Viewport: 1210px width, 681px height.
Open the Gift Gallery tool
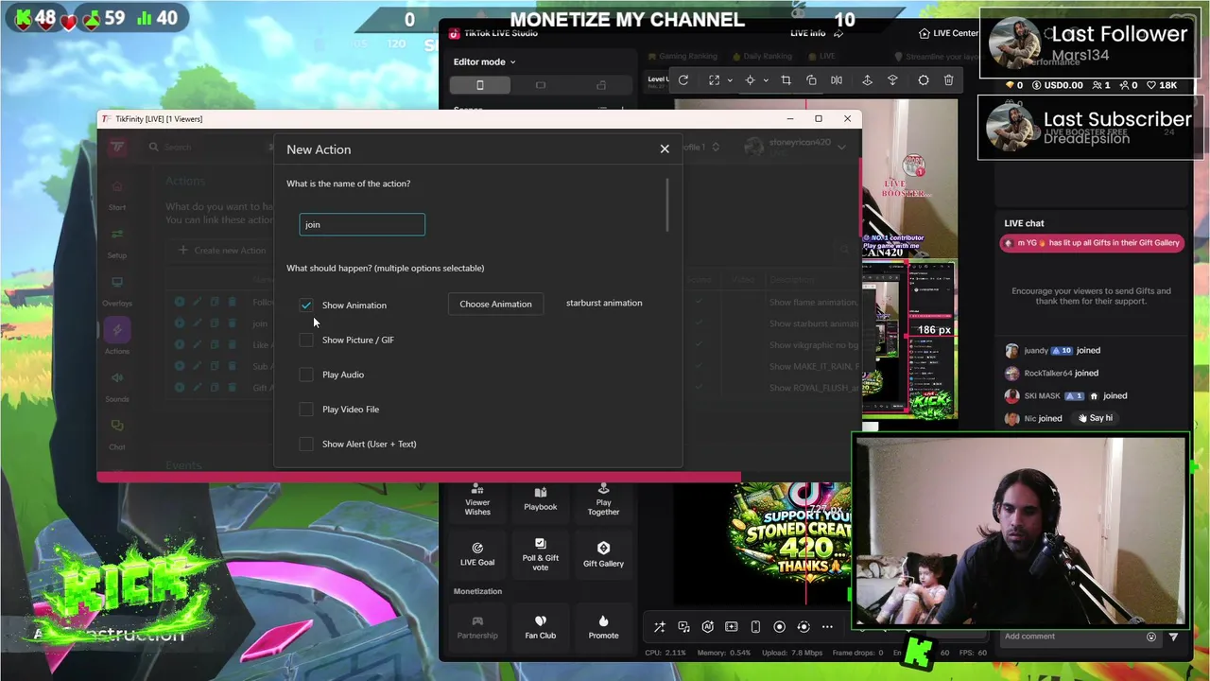pyautogui.click(x=603, y=554)
